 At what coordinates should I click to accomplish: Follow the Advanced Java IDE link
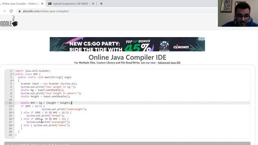point(169,63)
